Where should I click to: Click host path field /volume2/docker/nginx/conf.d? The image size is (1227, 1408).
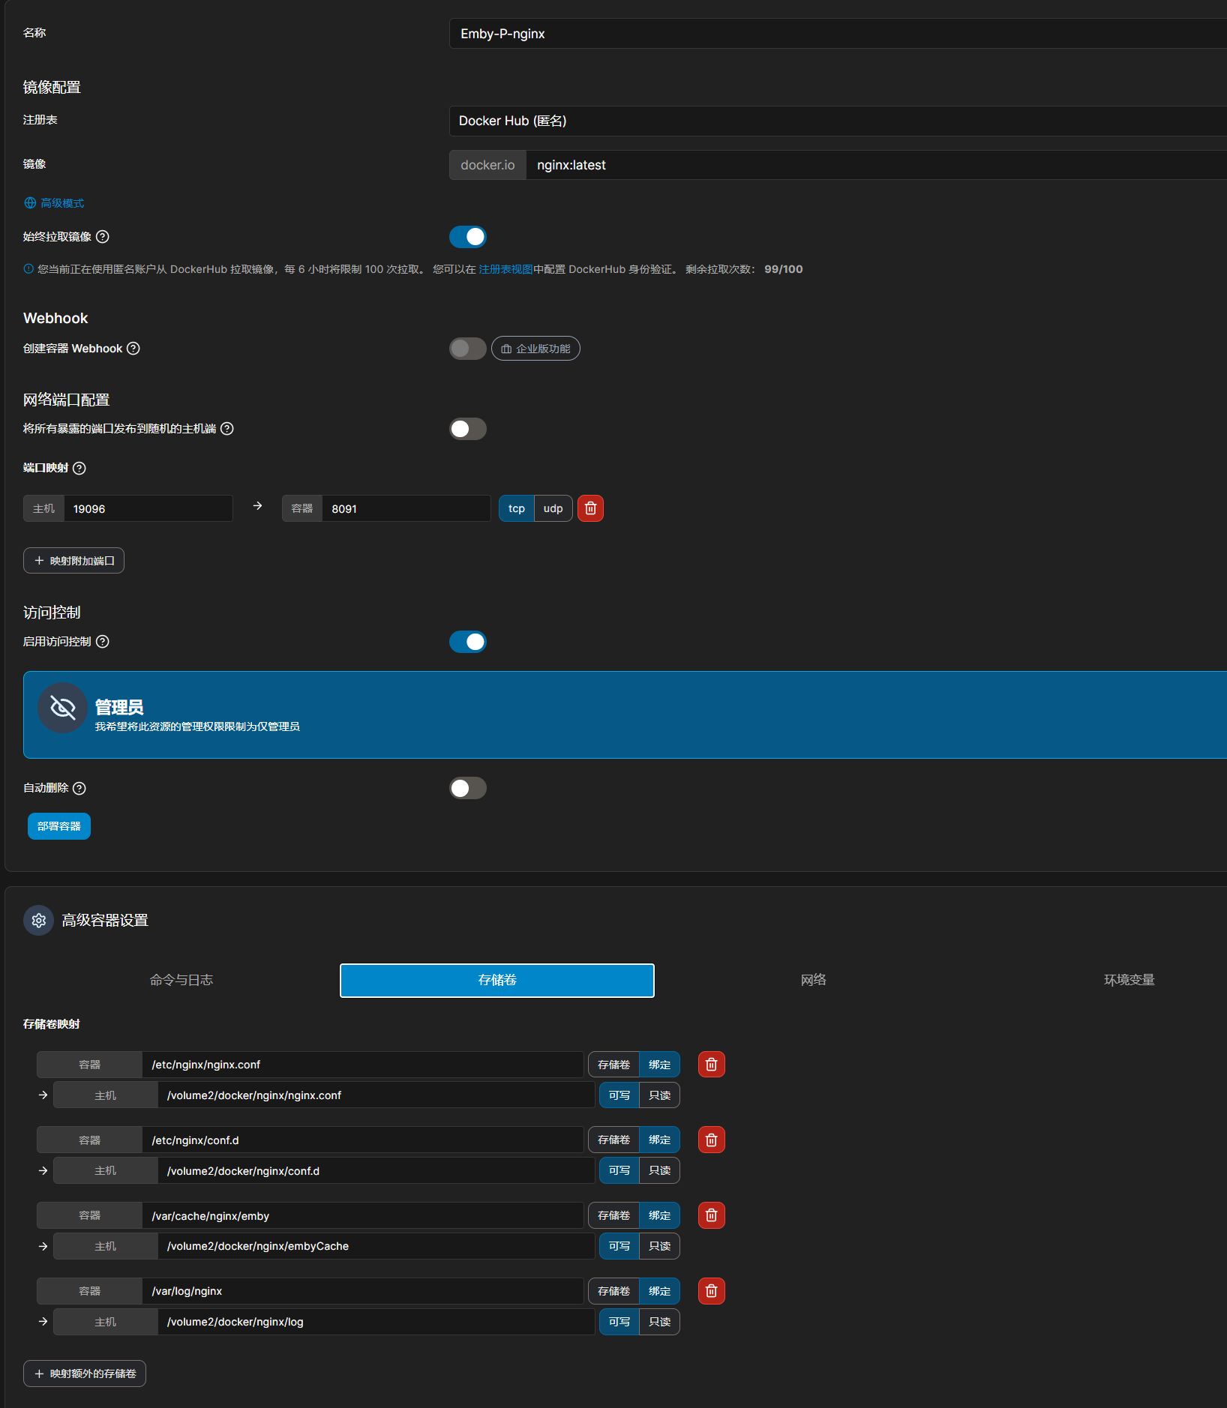376,1171
